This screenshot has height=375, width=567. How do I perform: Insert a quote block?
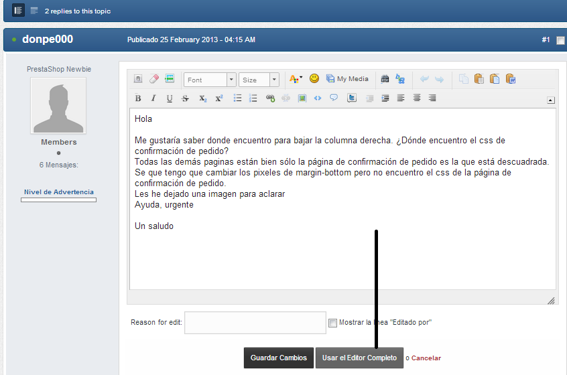click(333, 98)
